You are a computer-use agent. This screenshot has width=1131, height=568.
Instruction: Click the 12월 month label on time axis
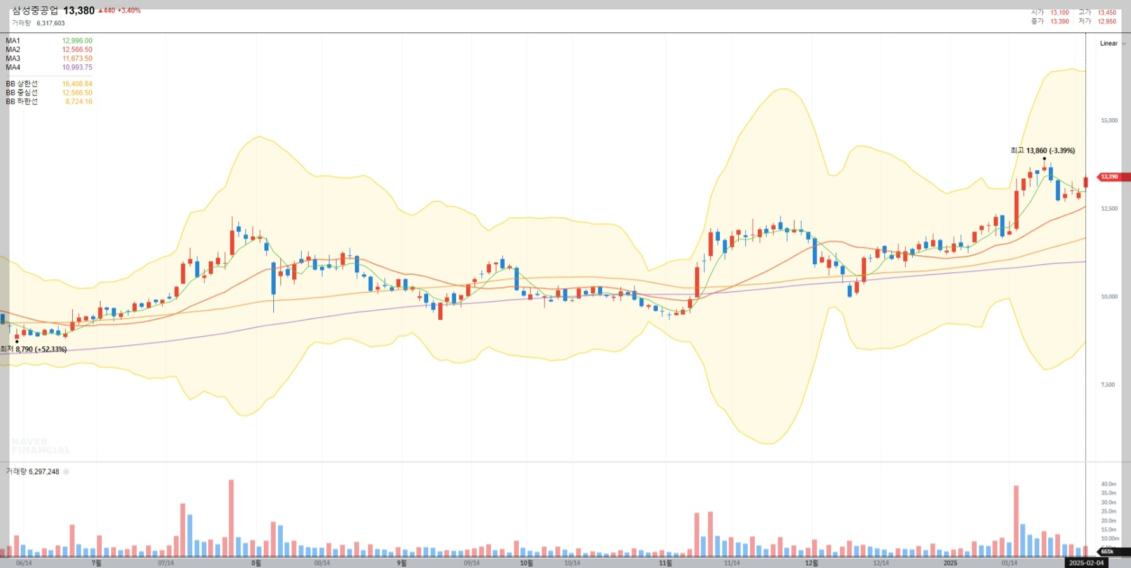click(812, 563)
